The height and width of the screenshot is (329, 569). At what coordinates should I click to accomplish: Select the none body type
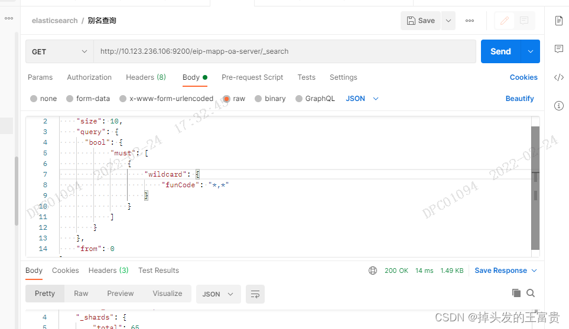(44, 99)
